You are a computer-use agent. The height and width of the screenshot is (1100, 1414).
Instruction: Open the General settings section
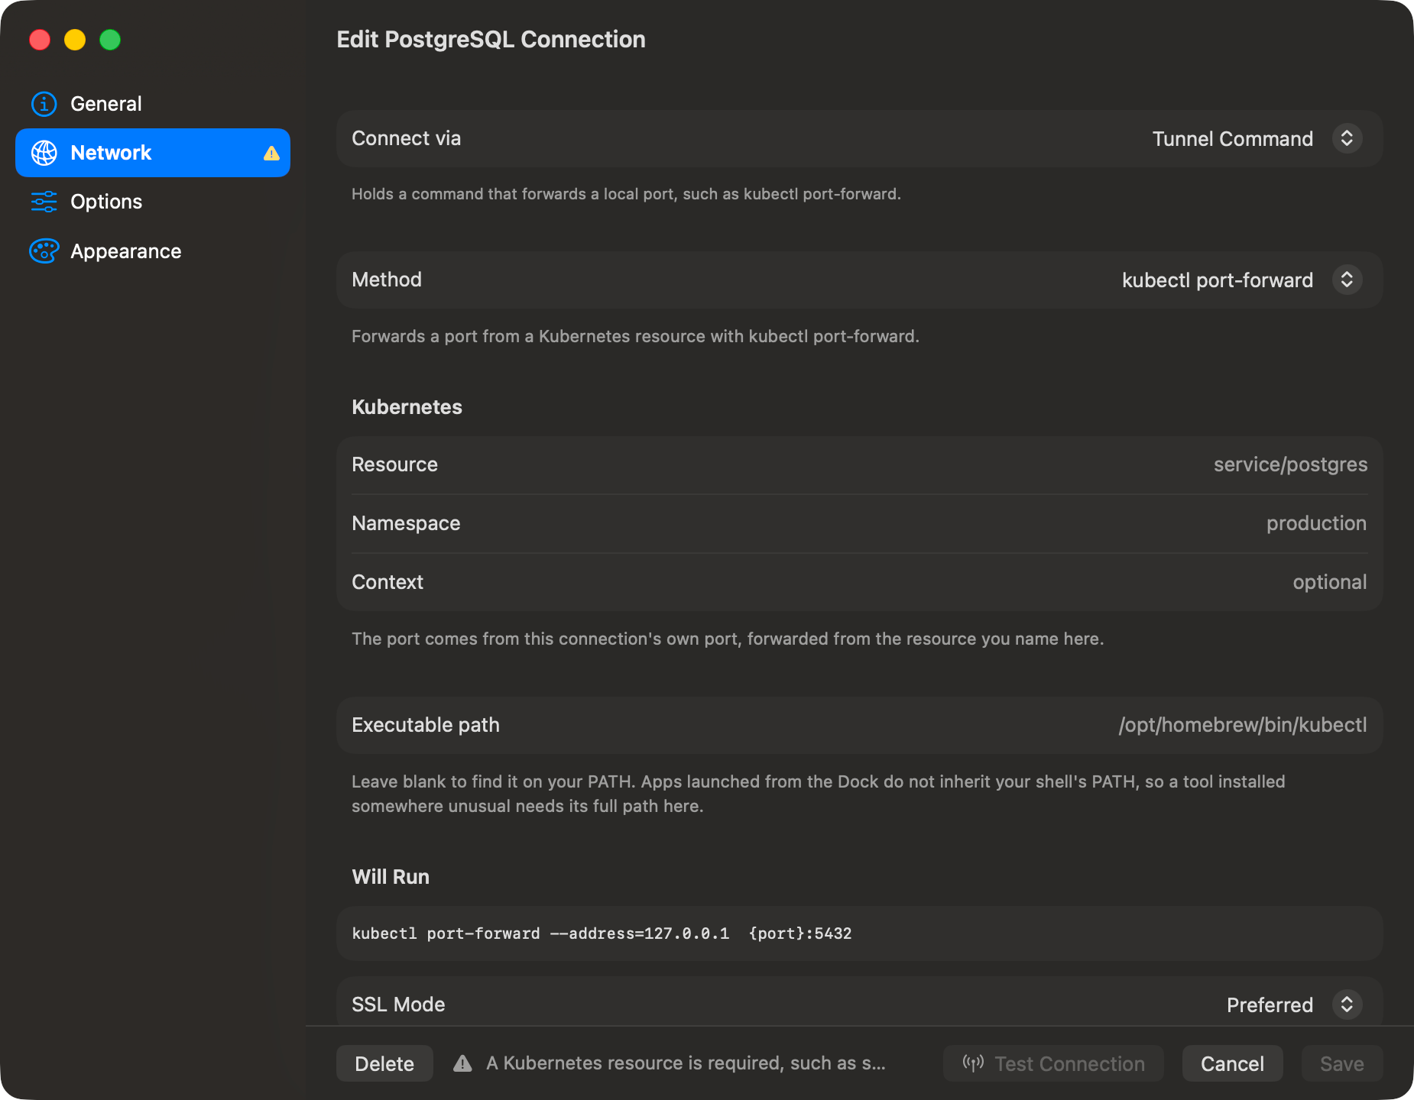click(153, 104)
